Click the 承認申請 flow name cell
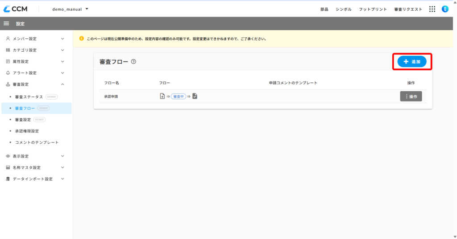 (111, 97)
